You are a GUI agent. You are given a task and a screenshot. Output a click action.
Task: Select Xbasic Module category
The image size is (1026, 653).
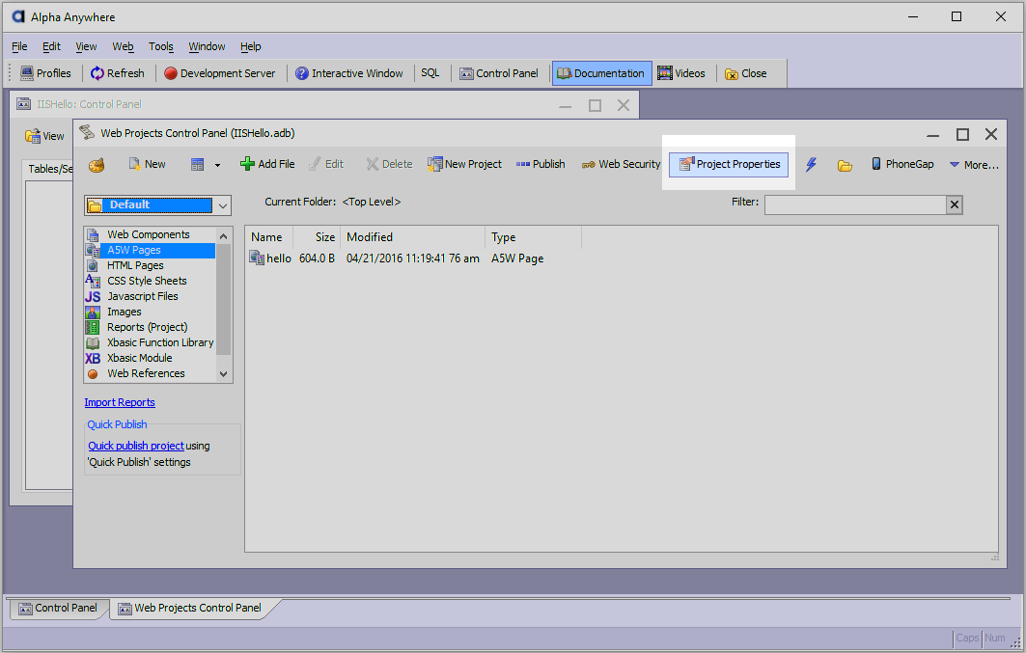point(150,358)
